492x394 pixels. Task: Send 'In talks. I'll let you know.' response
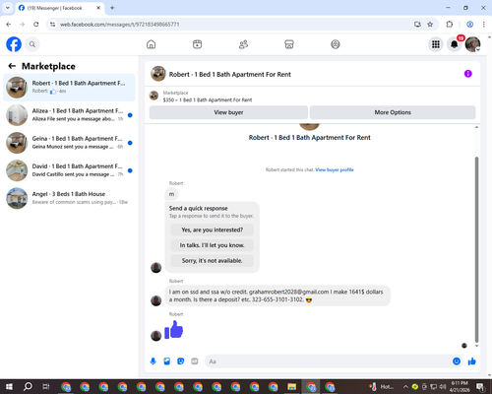[213, 245]
